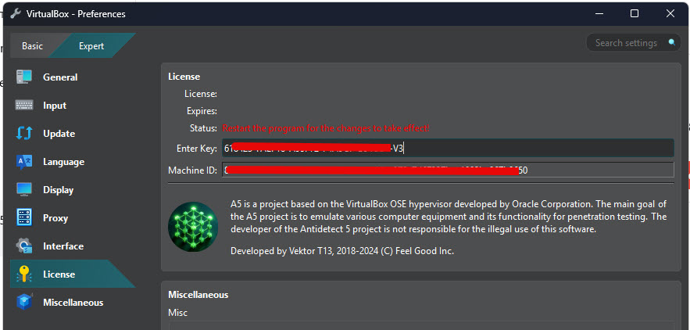Viewport: 690px width, 330px height.
Task: Click the Machine ID field
Action: point(447,170)
